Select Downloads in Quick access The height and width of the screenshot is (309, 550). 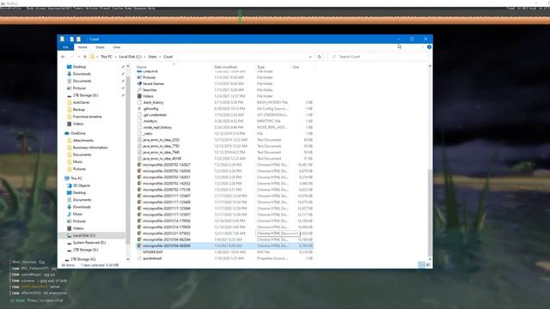pyautogui.click(x=82, y=74)
